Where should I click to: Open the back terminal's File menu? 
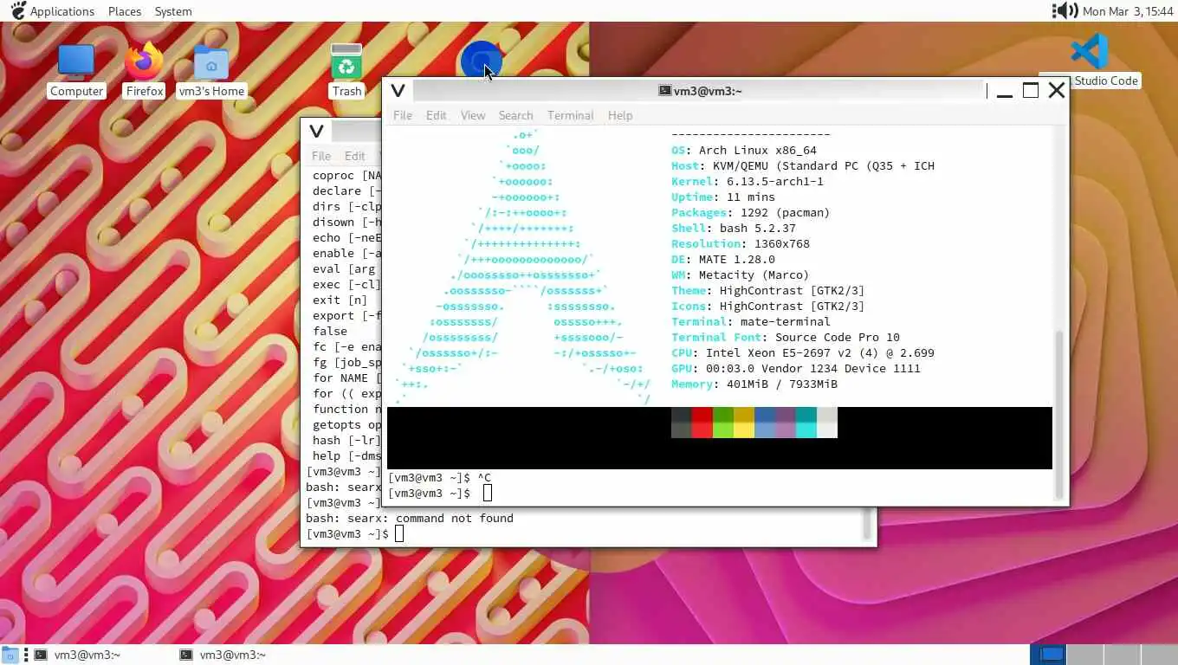pos(321,156)
